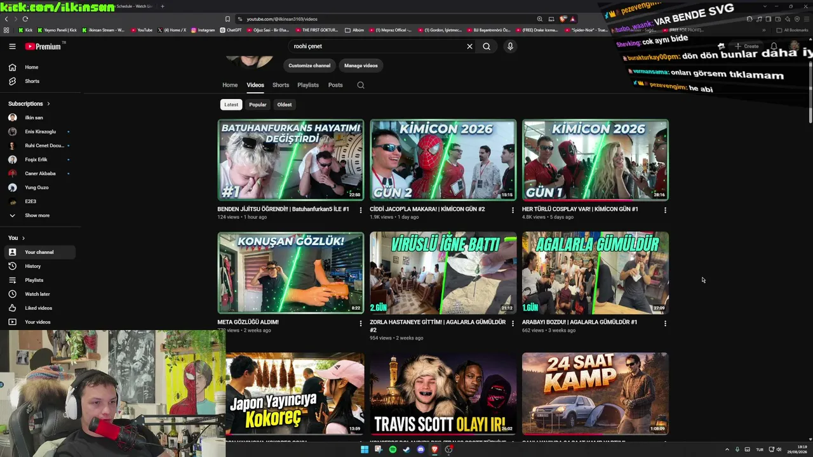Run the search with the magnifier button
The image size is (813, 457).
point(487,46)
